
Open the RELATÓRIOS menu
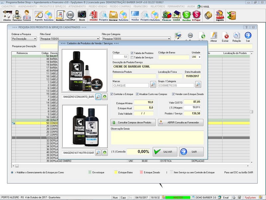pos(158,6)
